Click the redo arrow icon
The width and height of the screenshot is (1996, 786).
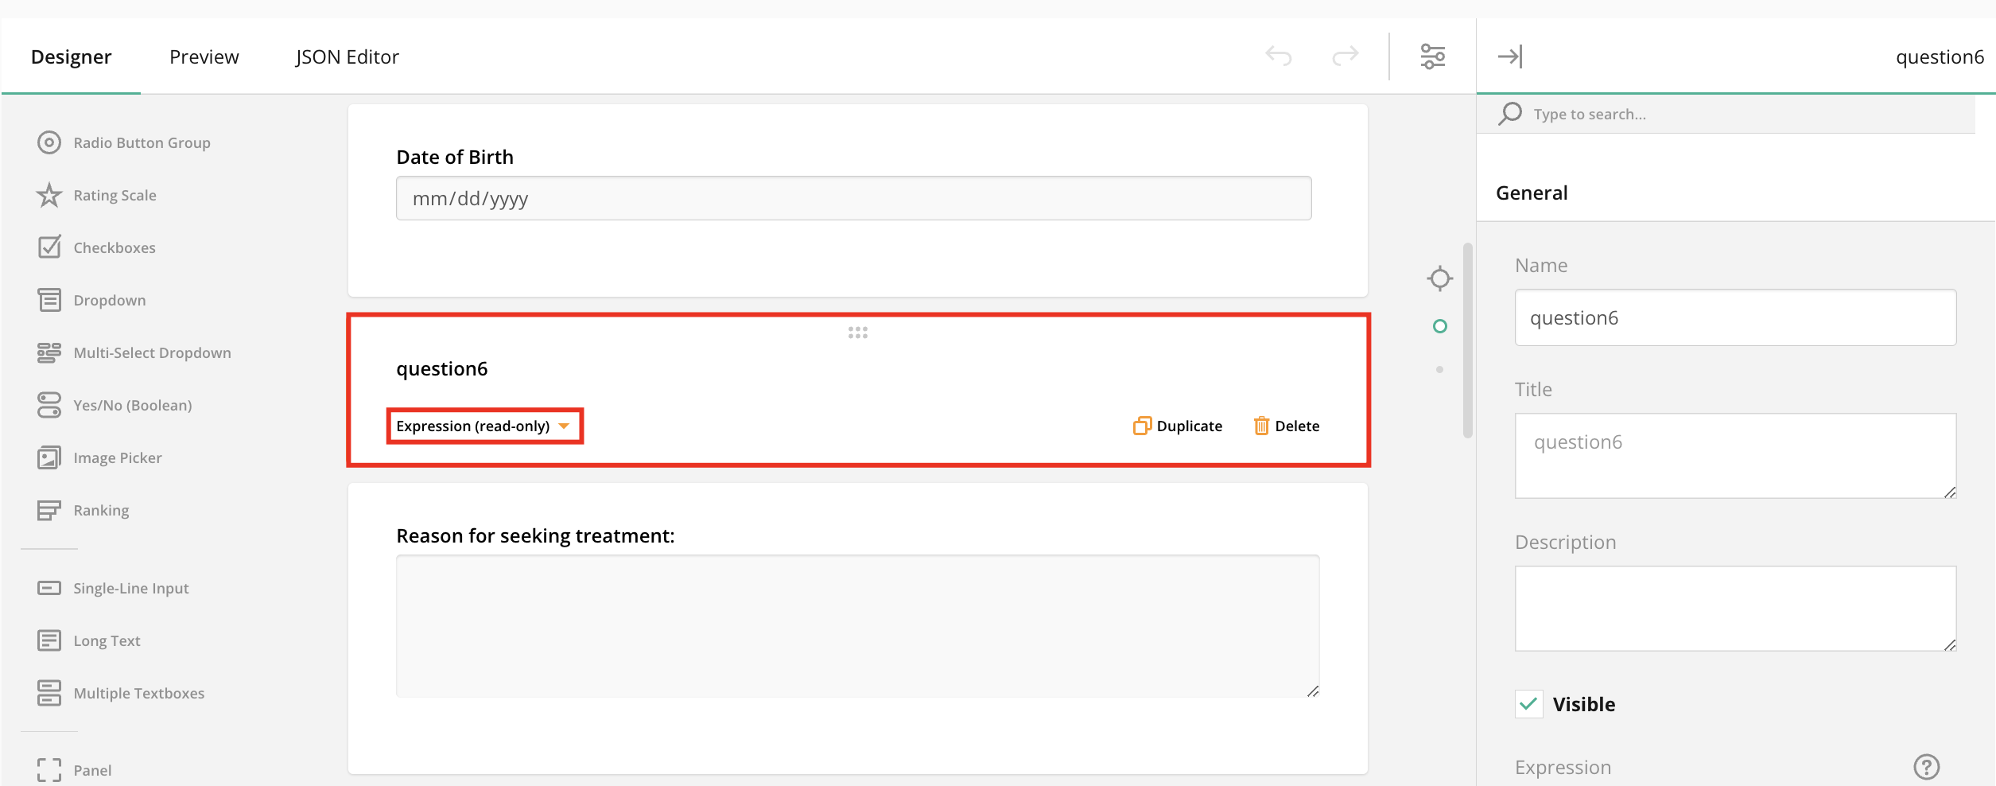tap(1345, 56)
